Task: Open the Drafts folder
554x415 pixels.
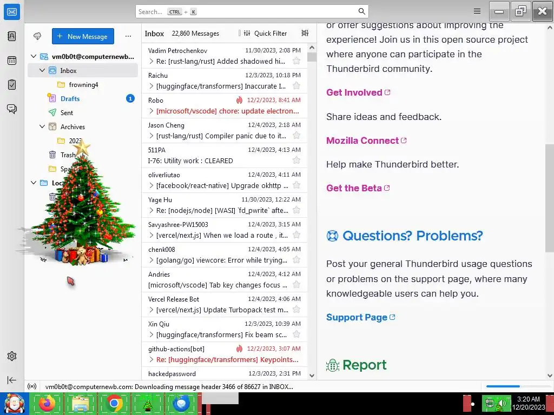Action: (x=83, y=98)
